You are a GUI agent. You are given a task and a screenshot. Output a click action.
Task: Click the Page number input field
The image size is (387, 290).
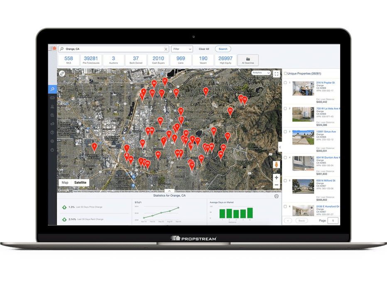pyautogui.click(x=333, y=220)
